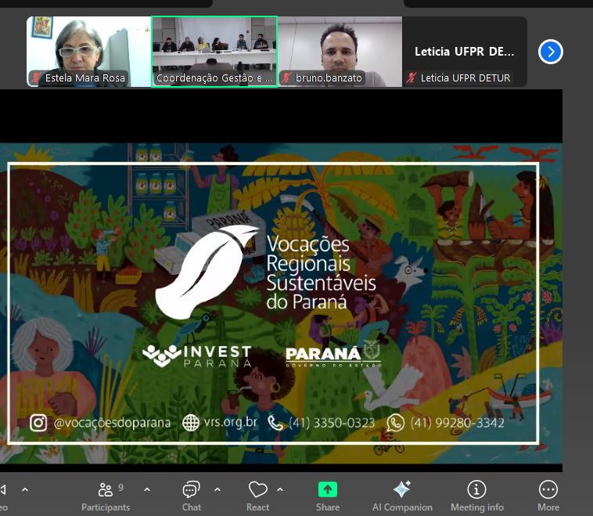Click the Invest Paraná logo

196,355
